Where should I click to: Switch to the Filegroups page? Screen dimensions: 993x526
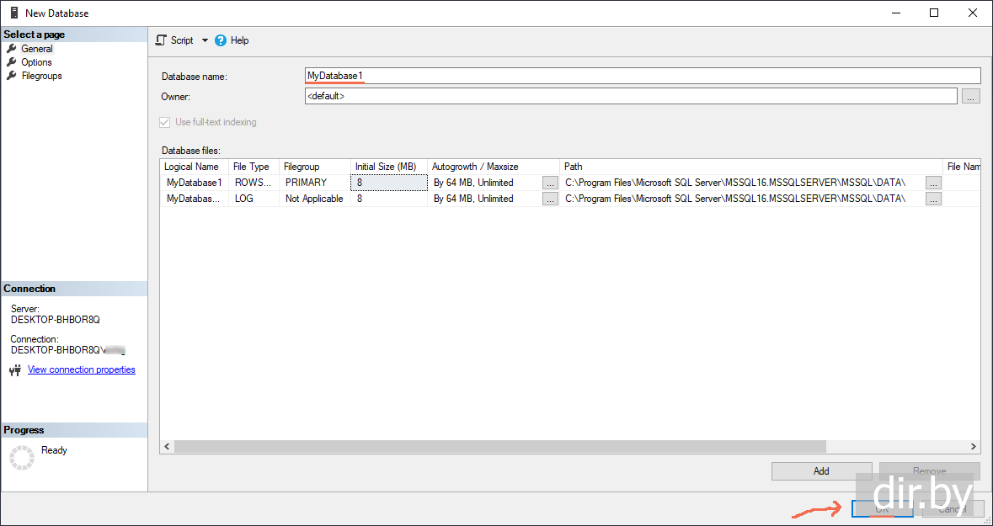41,76
